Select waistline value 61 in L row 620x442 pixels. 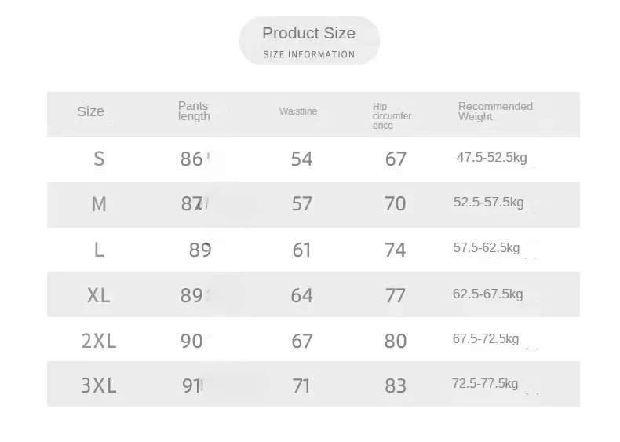click(x=302, y=250)
